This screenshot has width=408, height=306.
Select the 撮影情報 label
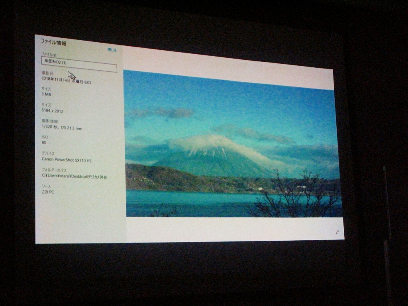(49, 121)
